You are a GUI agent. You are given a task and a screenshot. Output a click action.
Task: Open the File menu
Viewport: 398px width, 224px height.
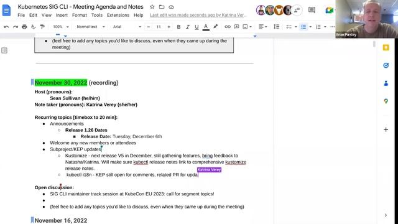21,15
